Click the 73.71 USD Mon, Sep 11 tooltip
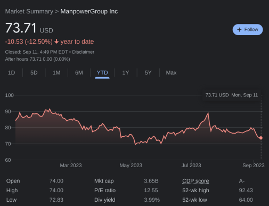This screenshot has width=269, height=206. point(232,95)
